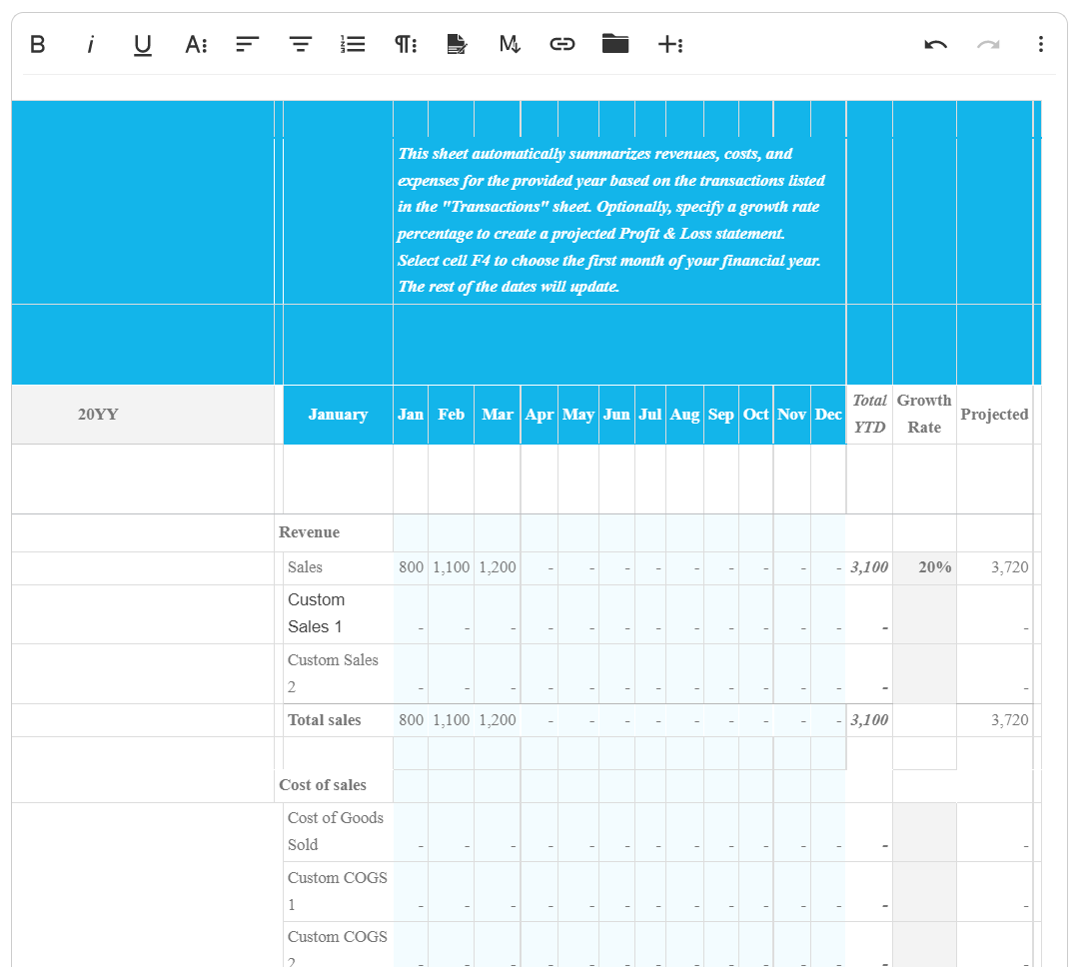Image resolution: width=1092 pixels, height=967 pixels.
Task: Click the document edit icon
Action: coord(457,44)
